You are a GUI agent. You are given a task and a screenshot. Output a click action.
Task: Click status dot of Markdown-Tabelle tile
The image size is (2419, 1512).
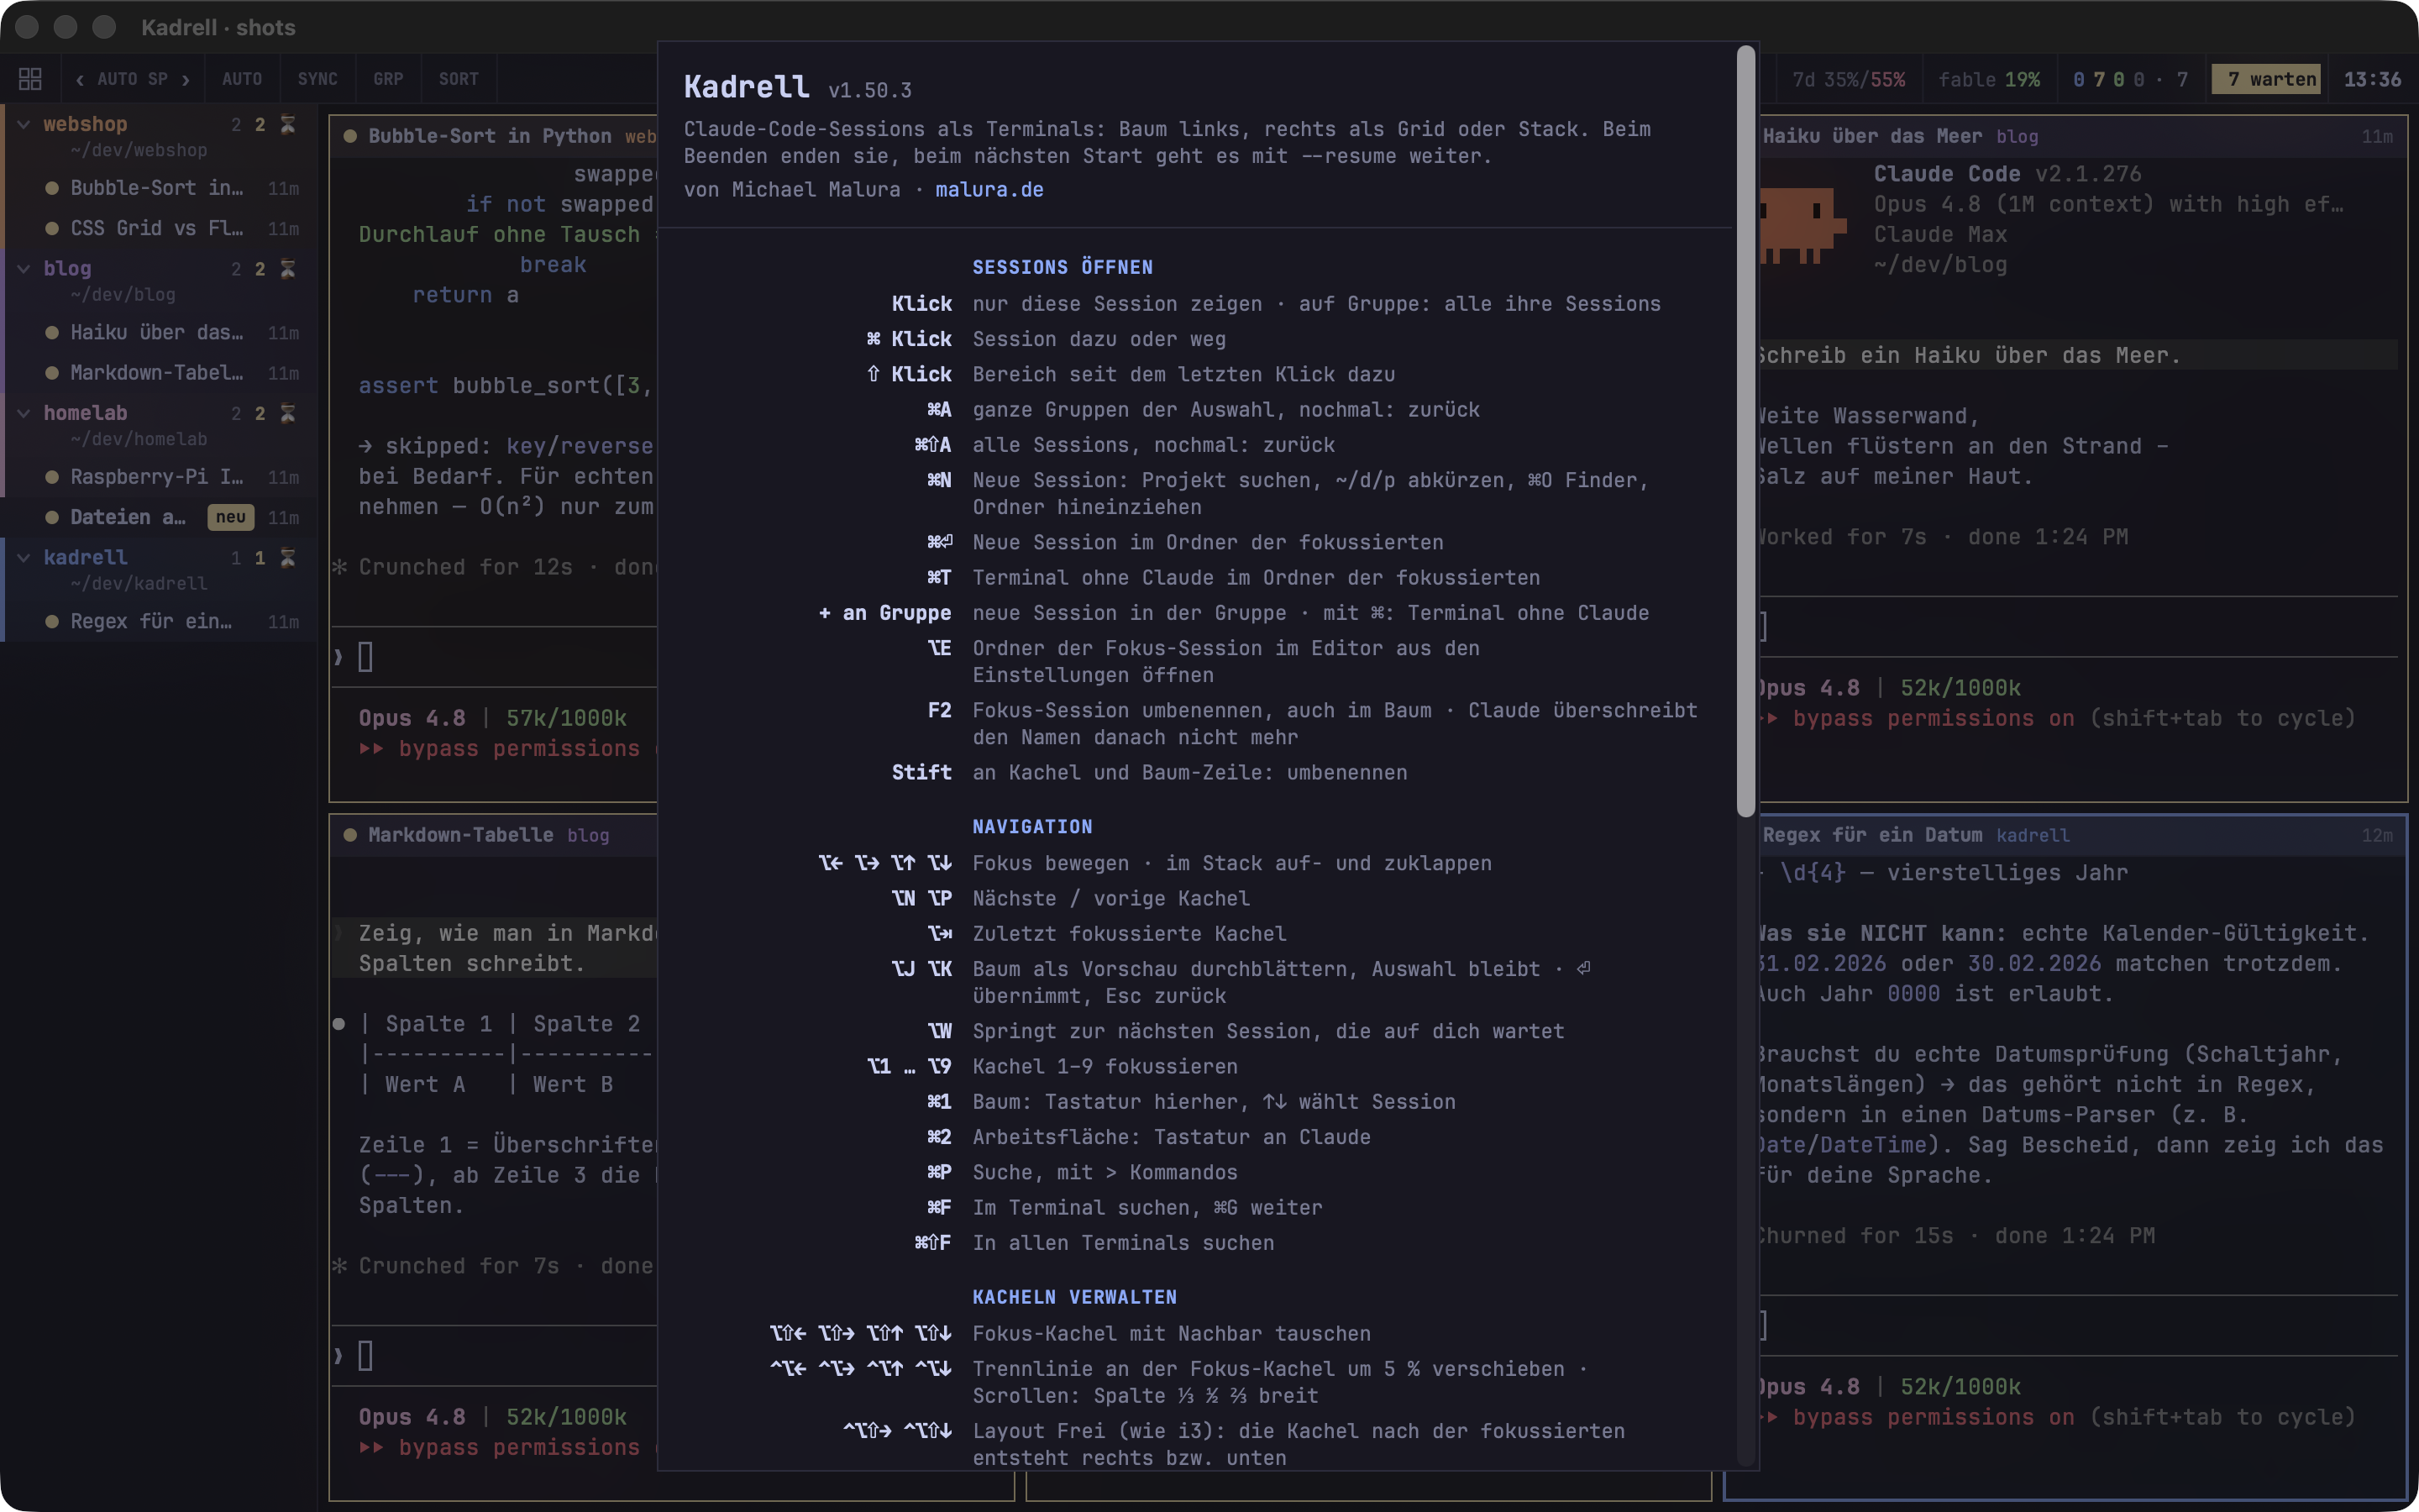coord(350,835)
